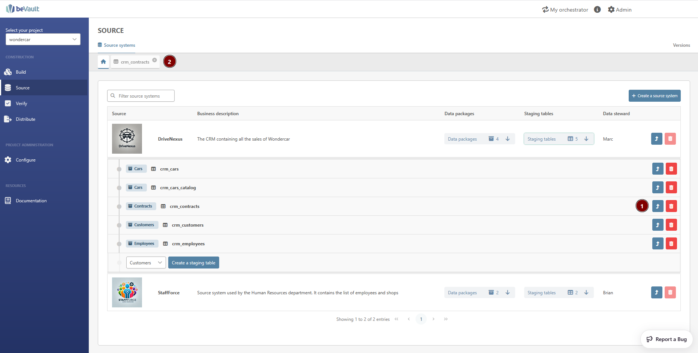Screen dimensions: 698x353
Task: Delete the crm_cars_catalog staging table
Action: [671, 188]
